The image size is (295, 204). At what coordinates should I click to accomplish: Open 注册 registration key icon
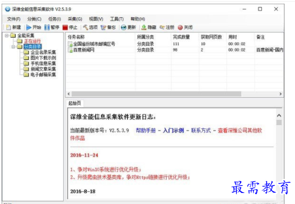tap(162, 27)
